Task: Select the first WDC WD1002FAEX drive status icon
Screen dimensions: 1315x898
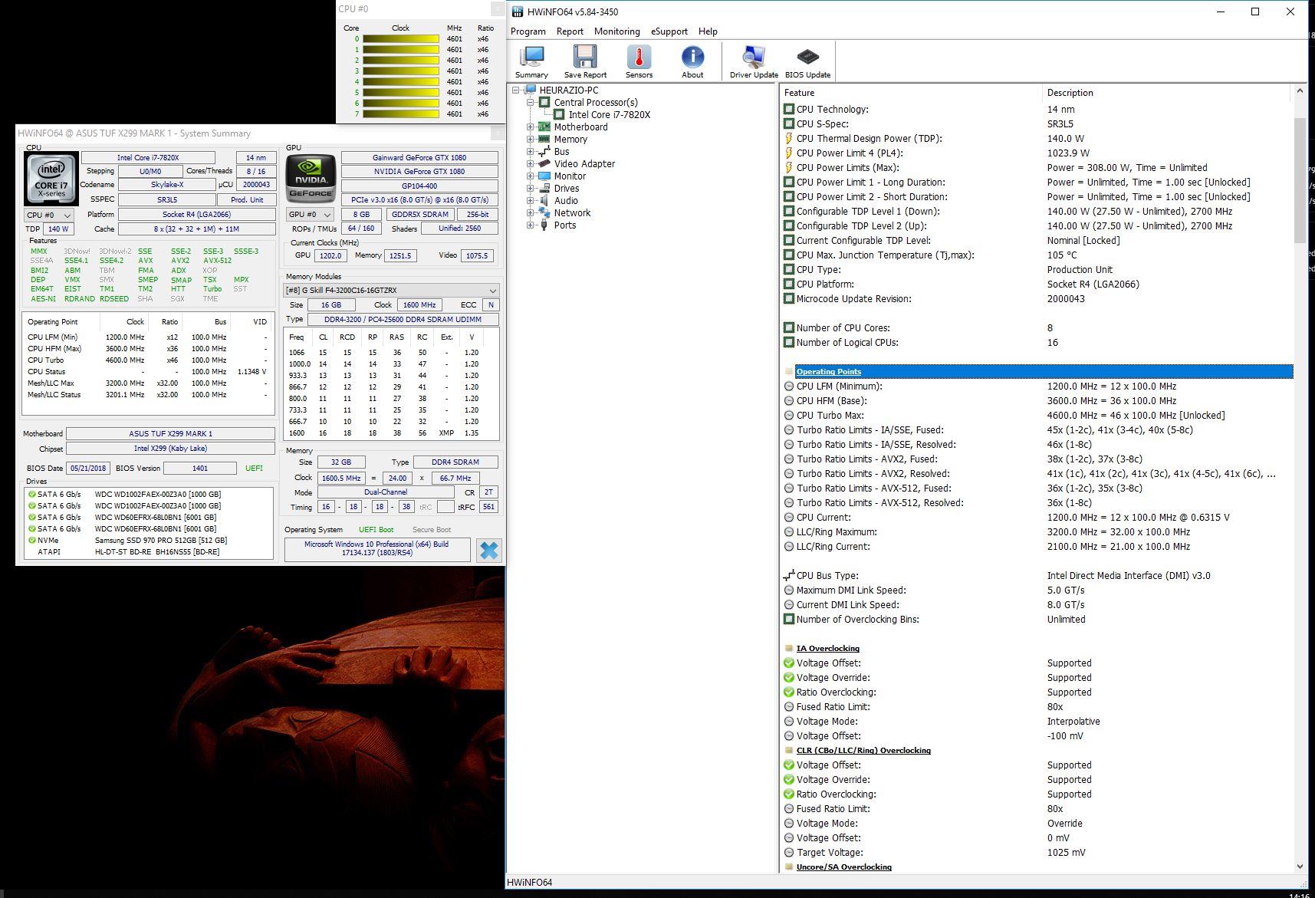Action: (31, 495)
